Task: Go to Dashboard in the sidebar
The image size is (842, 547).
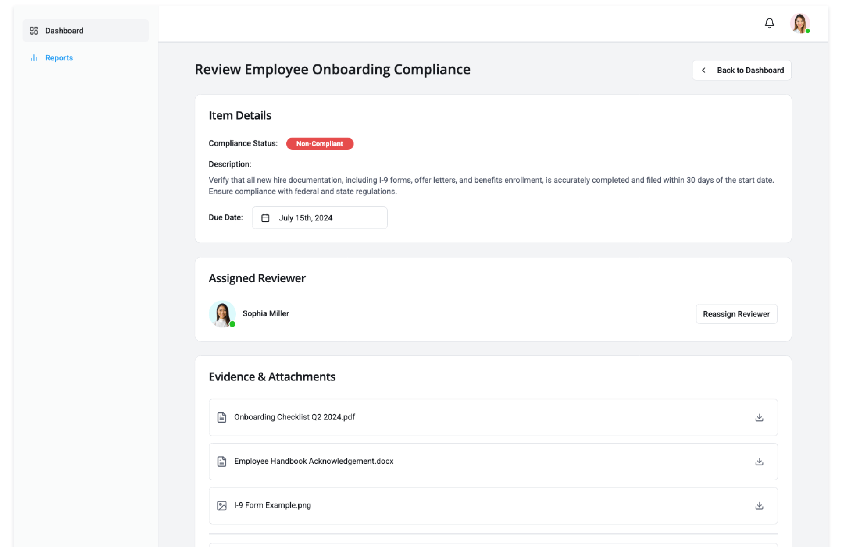Action: click(x=64, y=31)
